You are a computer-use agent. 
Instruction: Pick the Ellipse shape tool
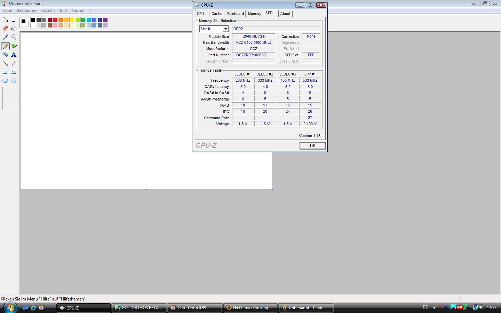coord(5,81)
